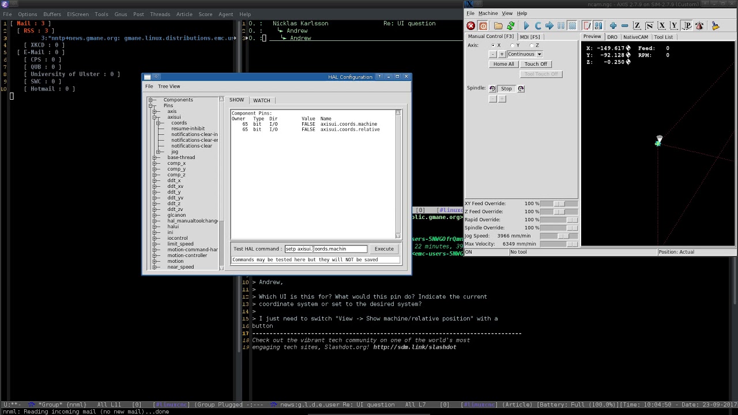Open the Threads menu in Emacs

click(x=160, y=14)
